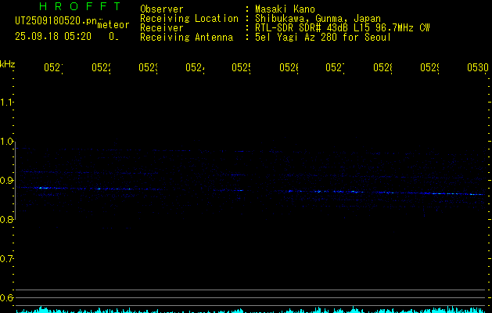Click 5el Yagi Az 280 text
Screen dimensions: 492x313
click(296, 38)
